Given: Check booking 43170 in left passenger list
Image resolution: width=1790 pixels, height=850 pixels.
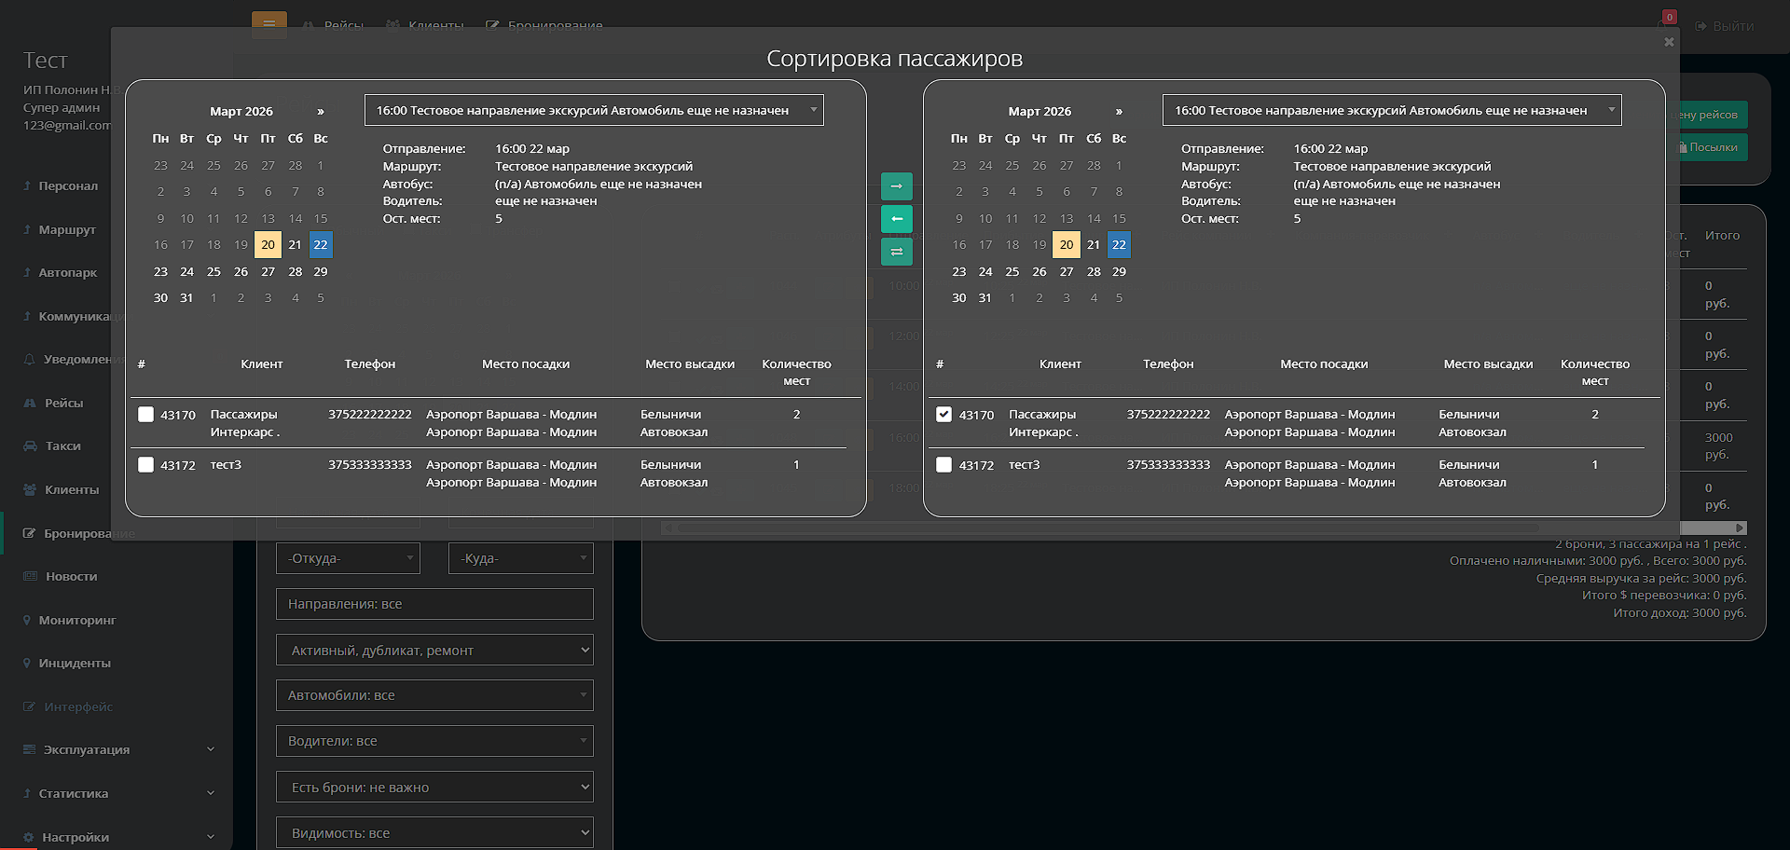Looking at the screenshot, I should tap(145, 415).
